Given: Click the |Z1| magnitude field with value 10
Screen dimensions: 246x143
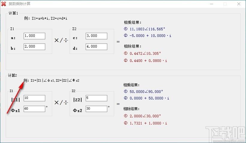Looking at the screenshot, I should [34, 98].
